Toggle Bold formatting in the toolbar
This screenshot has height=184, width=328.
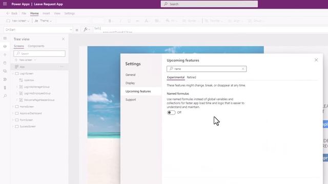click(110, 21)
